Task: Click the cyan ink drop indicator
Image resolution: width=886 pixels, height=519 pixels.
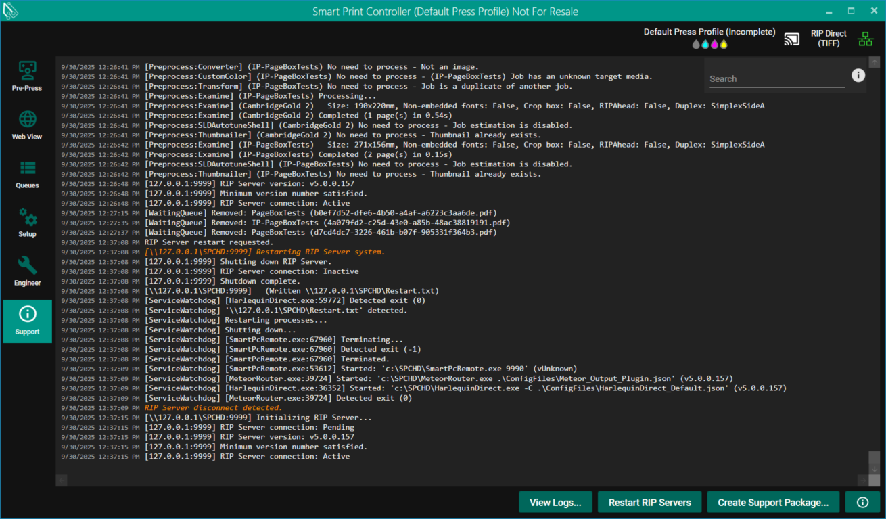Action: [705, 45]
